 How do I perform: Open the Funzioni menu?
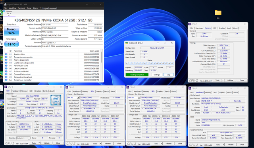tap(21, 8)
